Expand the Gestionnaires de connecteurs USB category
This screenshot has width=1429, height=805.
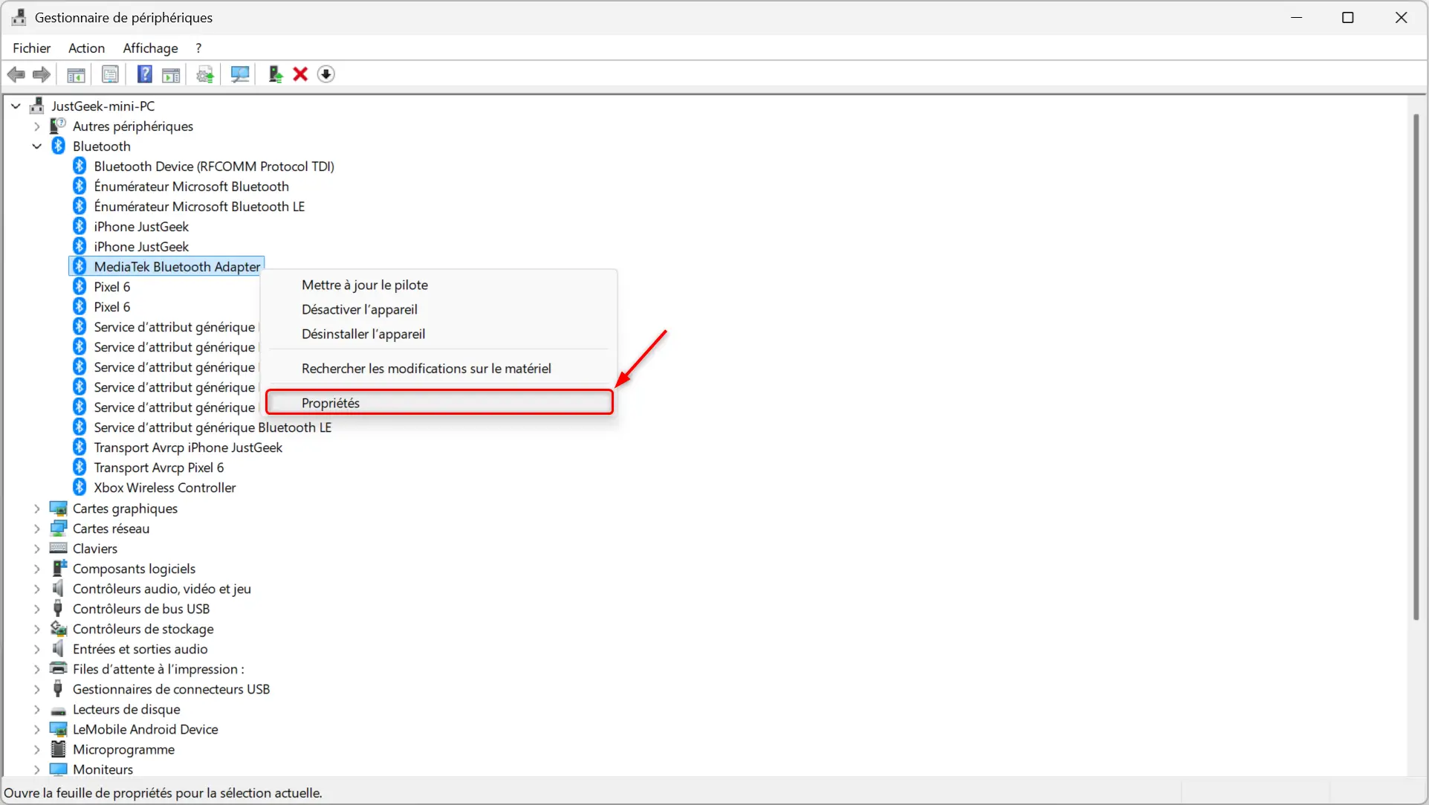click(x=36, y=689)
